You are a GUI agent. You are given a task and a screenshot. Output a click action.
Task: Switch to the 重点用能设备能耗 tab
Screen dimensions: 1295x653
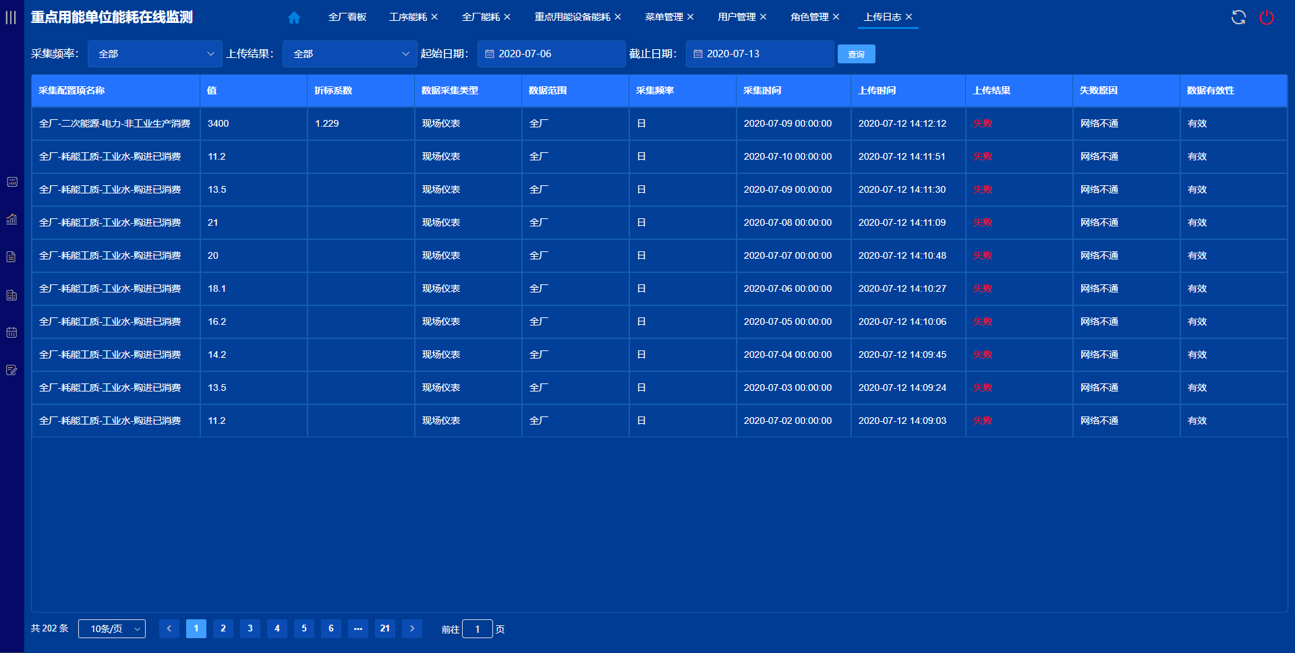pyautogui.click(x=572, y=17)
